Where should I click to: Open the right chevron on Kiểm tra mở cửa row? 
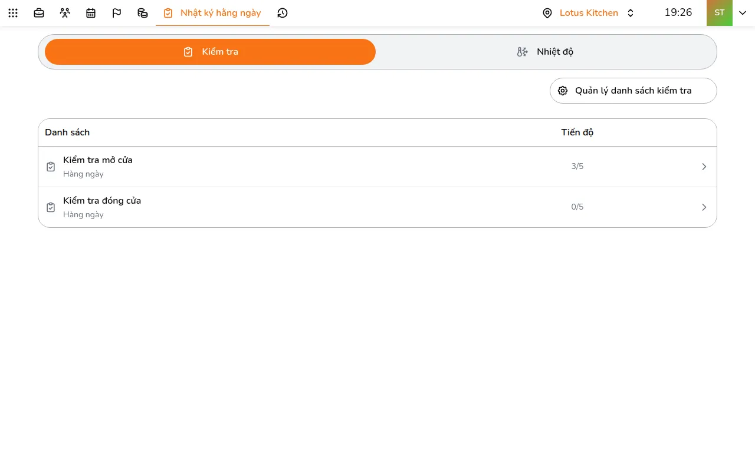coord(704,167)
